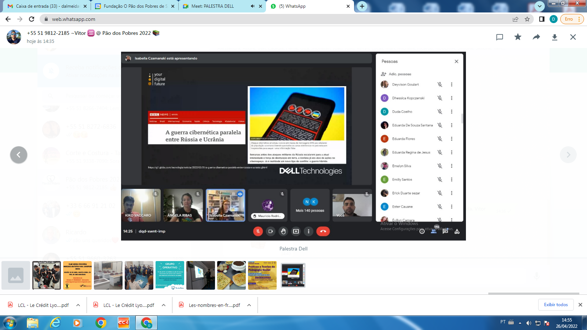587x330 pixels.
Task: Open PT language indicator in taskbar
Action: (503, 322)
